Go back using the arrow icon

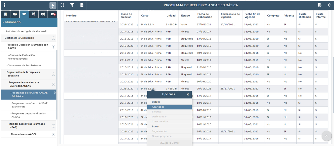click(x=329, y=5)
